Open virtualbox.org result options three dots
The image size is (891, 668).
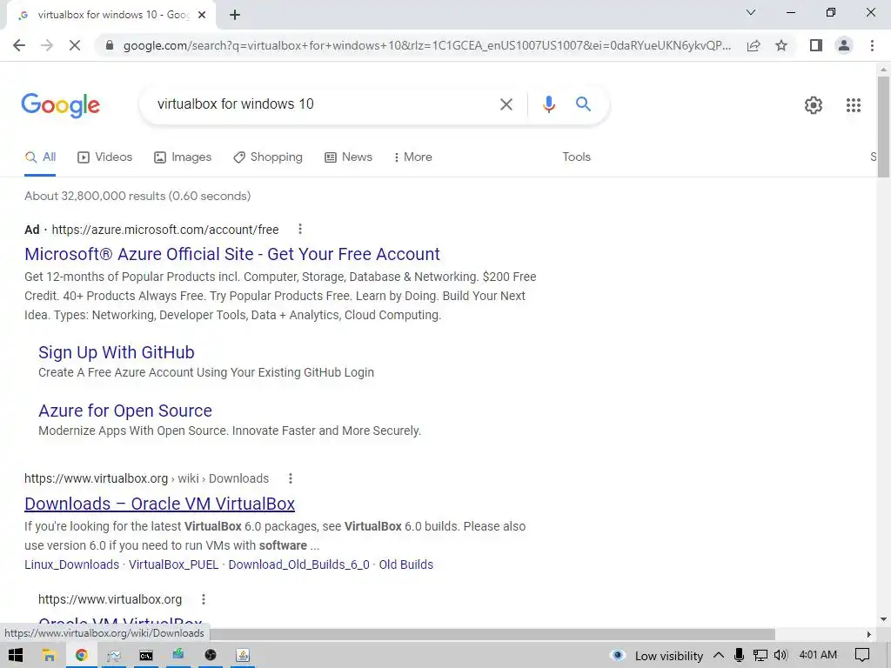(x=204, y=599)
